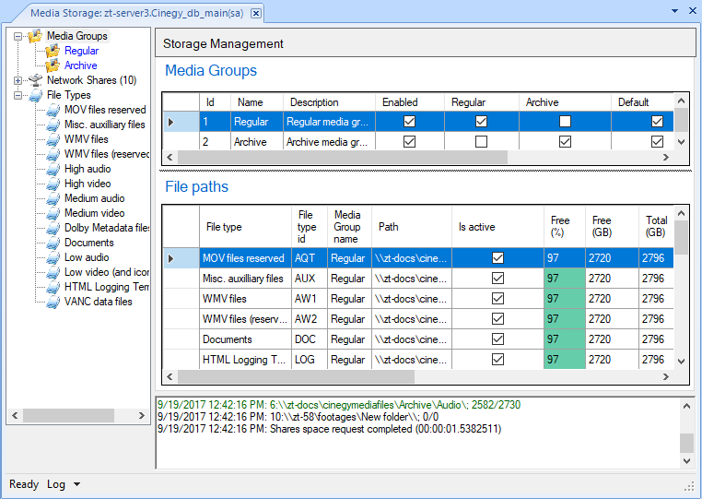The image size is (702, 499).
Task: Sort file paths by File type header
Action: 245,227
